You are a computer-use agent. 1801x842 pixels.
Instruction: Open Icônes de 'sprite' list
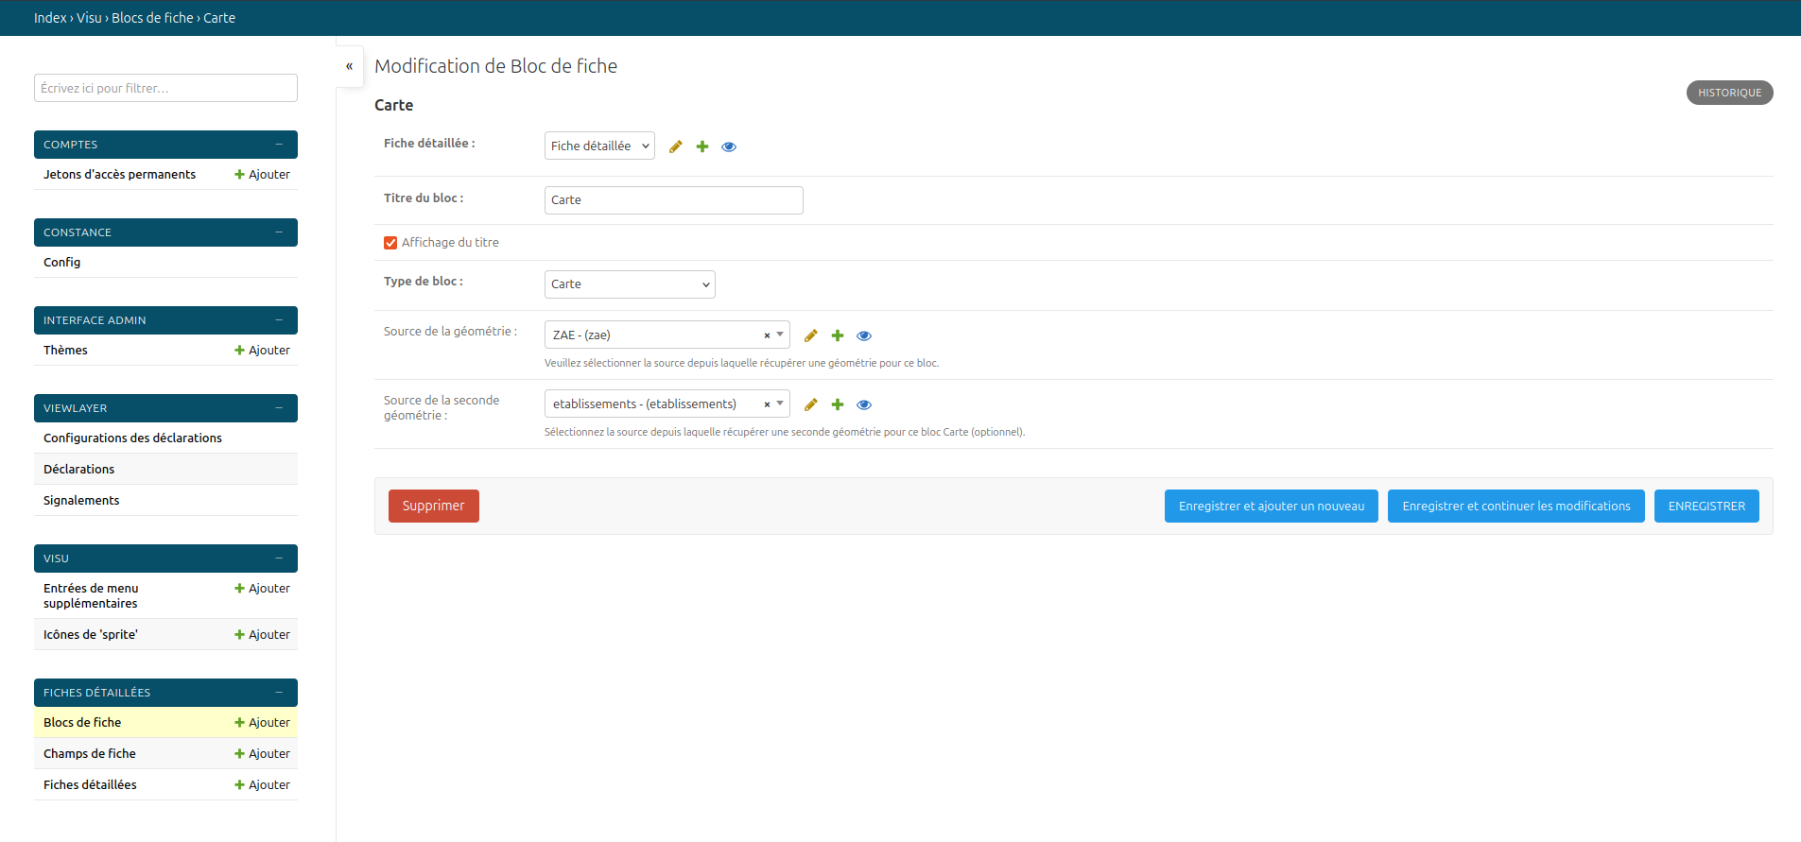(x=90, y=635)
